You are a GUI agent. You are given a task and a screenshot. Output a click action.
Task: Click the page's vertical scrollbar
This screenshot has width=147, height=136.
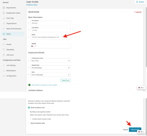tap(146, 37)
